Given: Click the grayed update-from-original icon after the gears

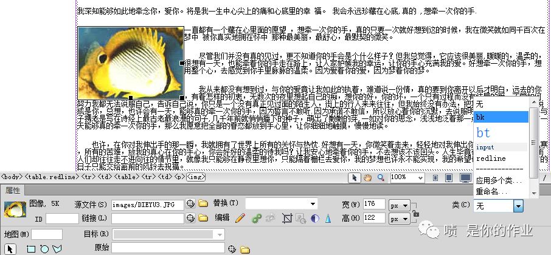Looking at the screenshot, I should (x=270, y=218).
